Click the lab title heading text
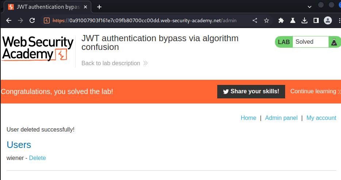Image resolution: width=341 pixels, height=180 pixels. [x=160, y=43]
